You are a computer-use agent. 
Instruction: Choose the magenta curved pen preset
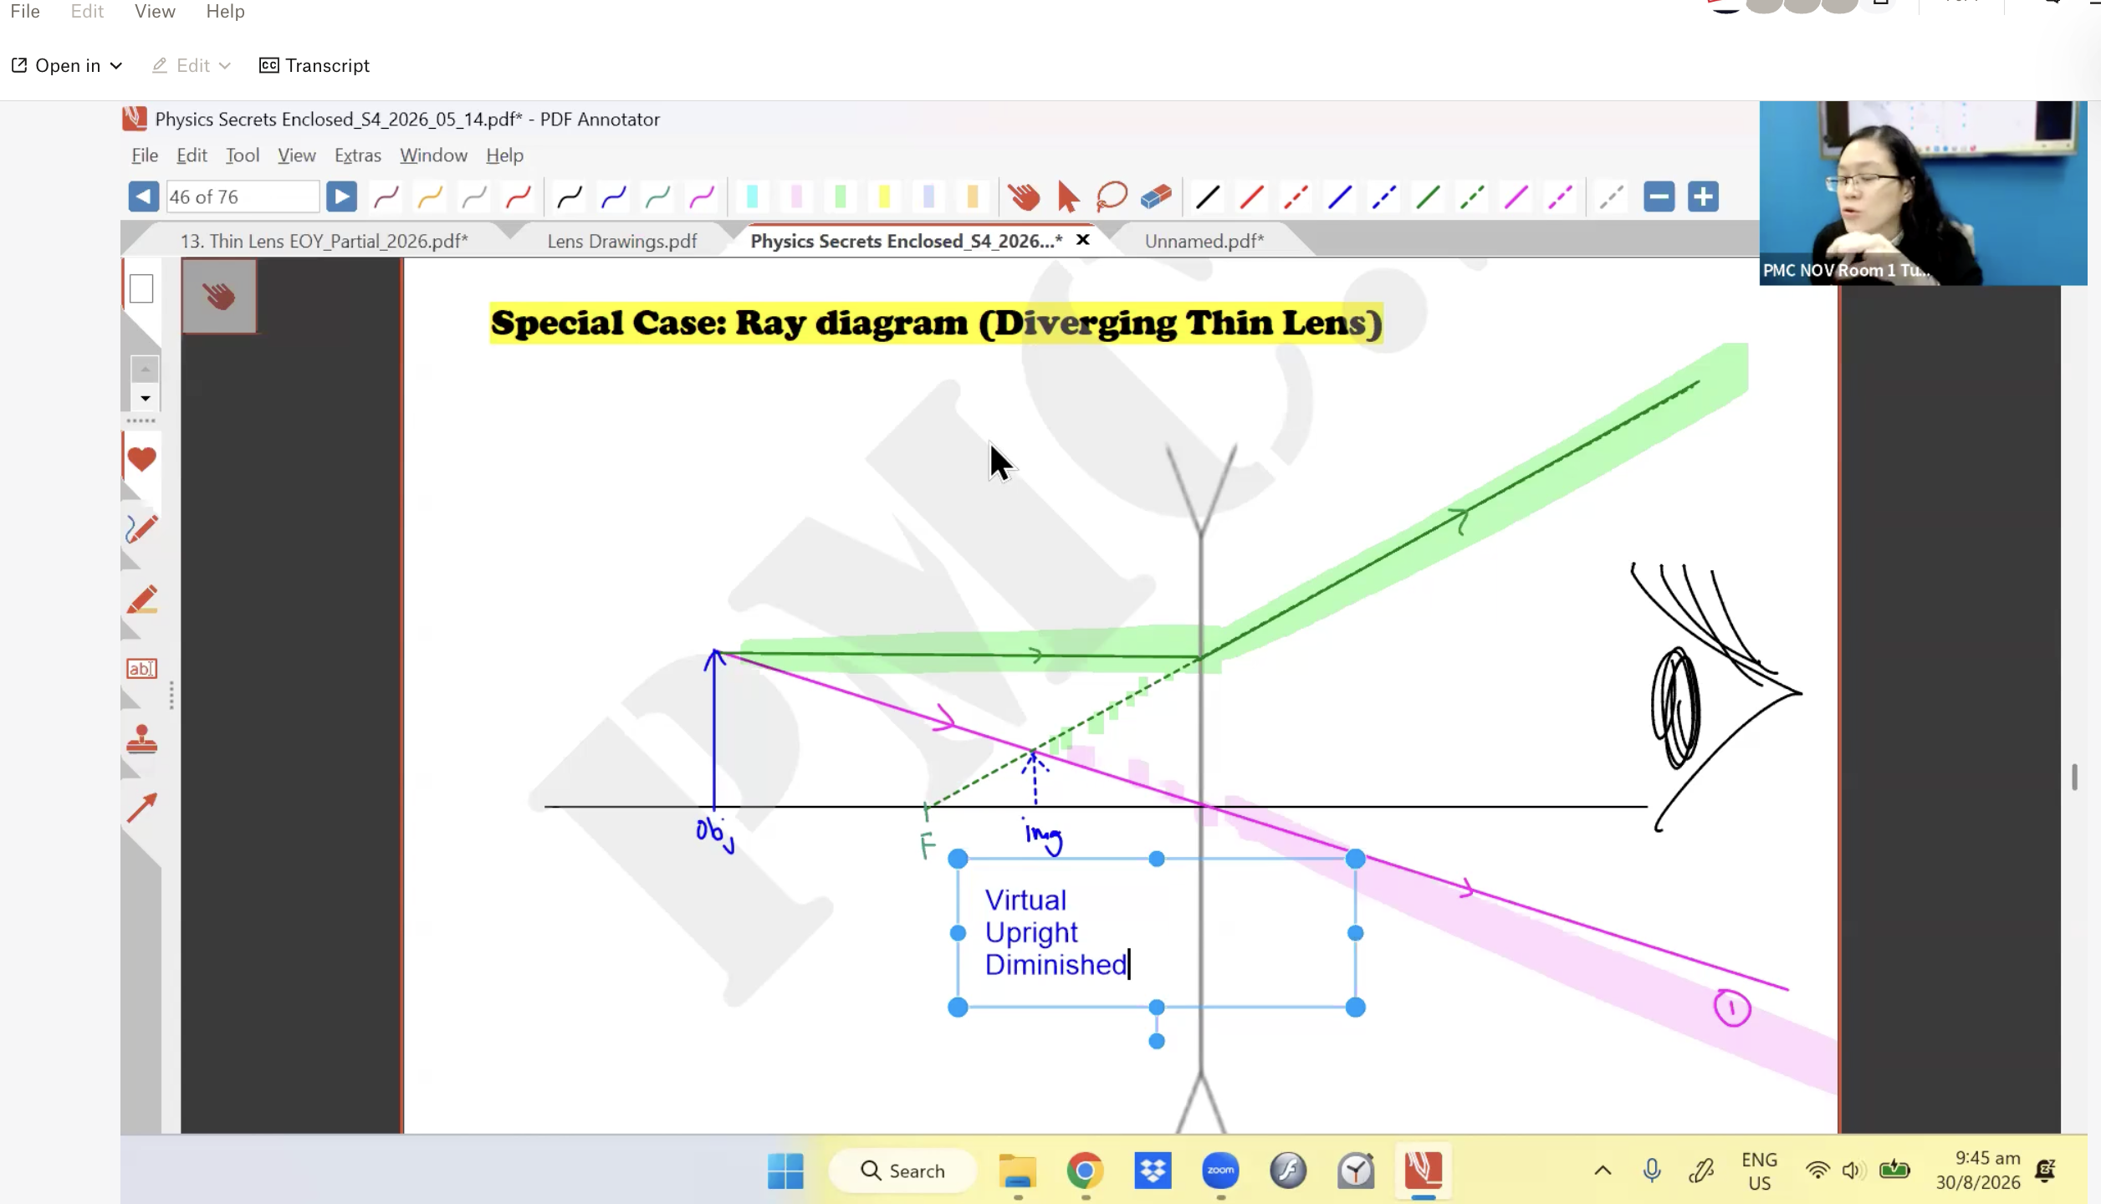[x=702, y=197]
